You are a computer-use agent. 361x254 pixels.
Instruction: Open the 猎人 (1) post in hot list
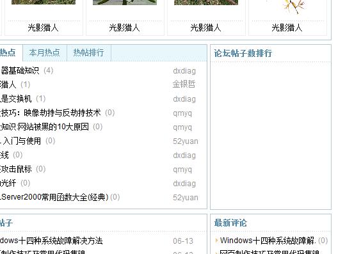point(8,84)
